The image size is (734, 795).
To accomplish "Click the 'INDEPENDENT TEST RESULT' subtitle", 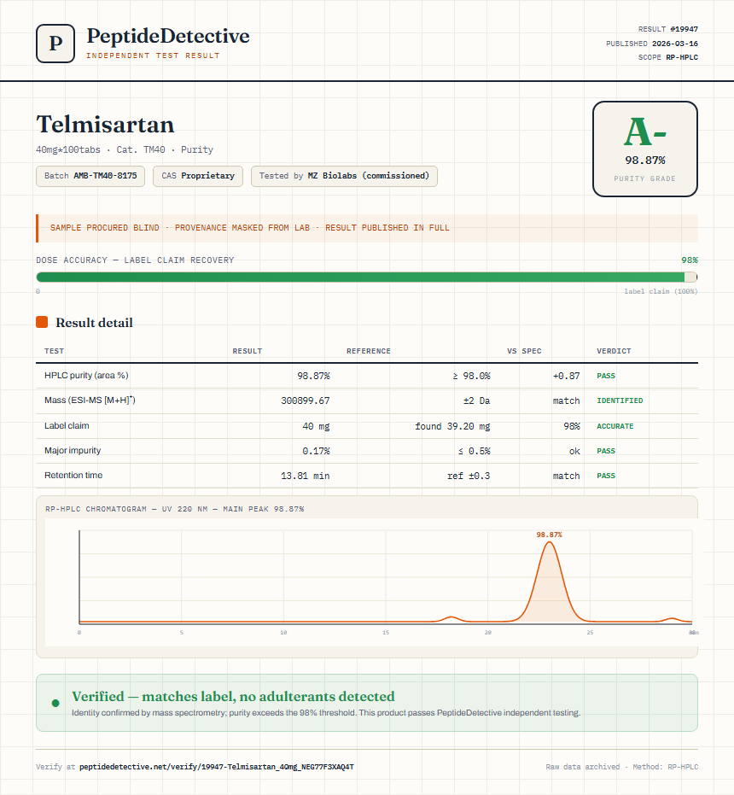I will pyautogui.click(x=153, y=56).
